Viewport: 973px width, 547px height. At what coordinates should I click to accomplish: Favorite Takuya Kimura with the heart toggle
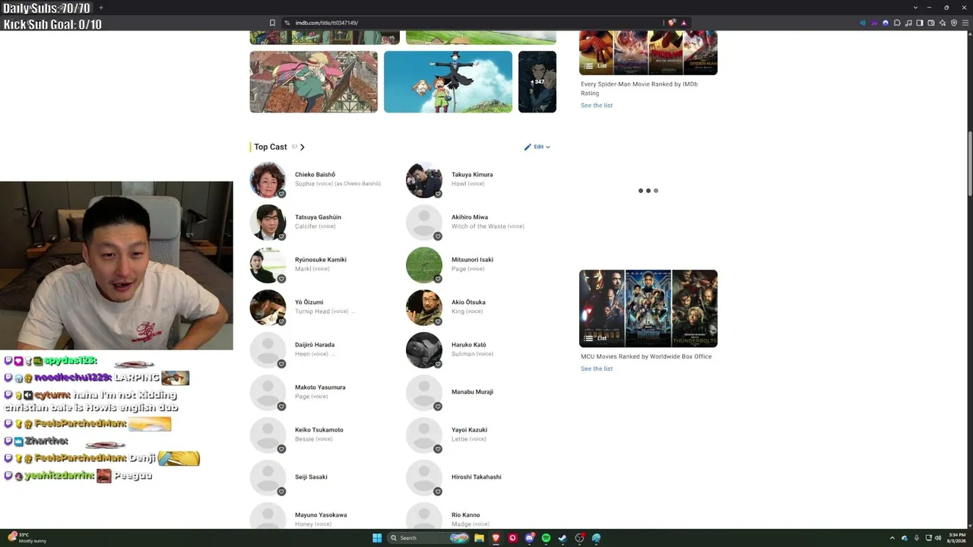[438, 194]
